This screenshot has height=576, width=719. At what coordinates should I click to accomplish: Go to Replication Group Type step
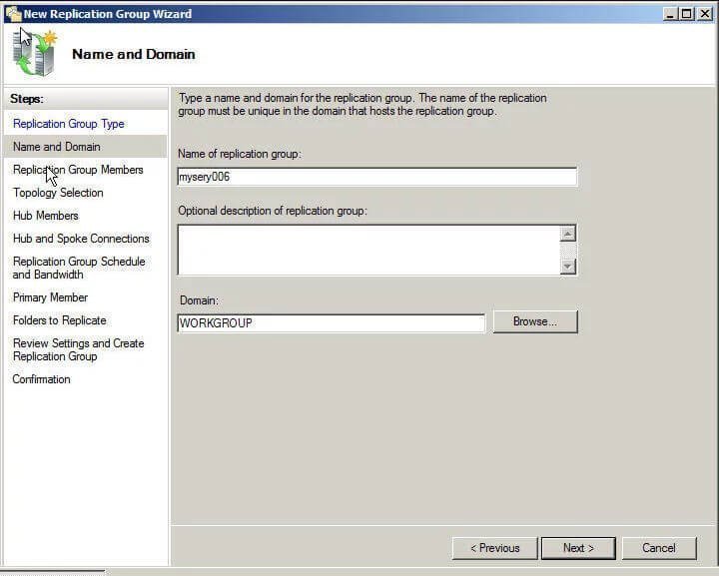point(69,124)
